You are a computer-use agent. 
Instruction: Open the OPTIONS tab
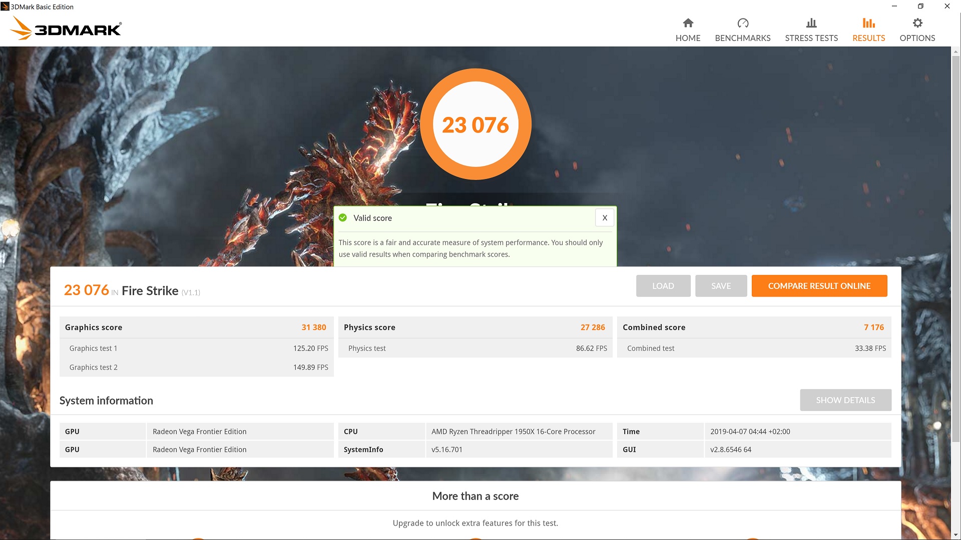coord(917,30)
